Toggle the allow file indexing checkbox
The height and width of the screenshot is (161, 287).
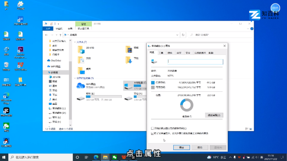tap(152, 133)
